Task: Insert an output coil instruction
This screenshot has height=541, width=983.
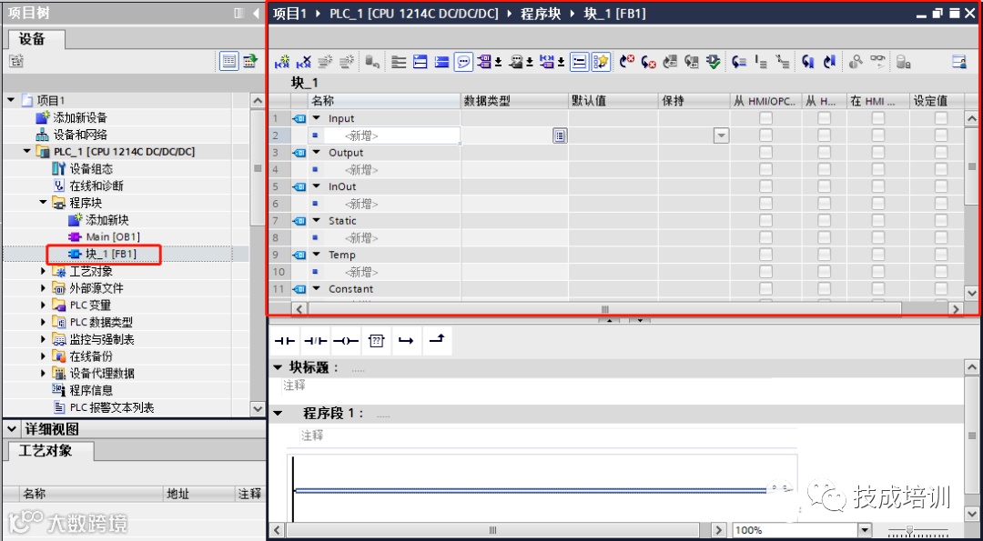Action: (x=346, y=341)
